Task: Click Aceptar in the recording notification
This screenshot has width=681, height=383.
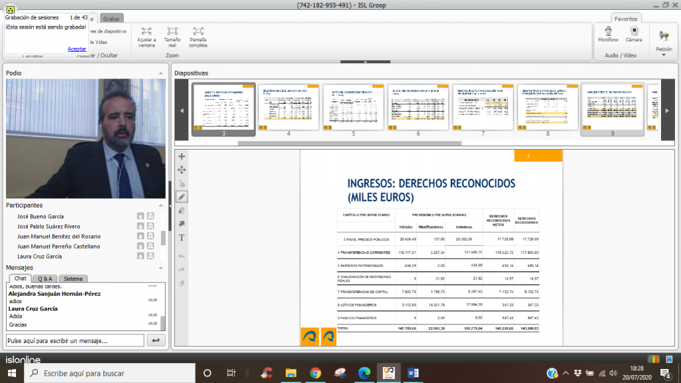Action: [x=76, y=49]
